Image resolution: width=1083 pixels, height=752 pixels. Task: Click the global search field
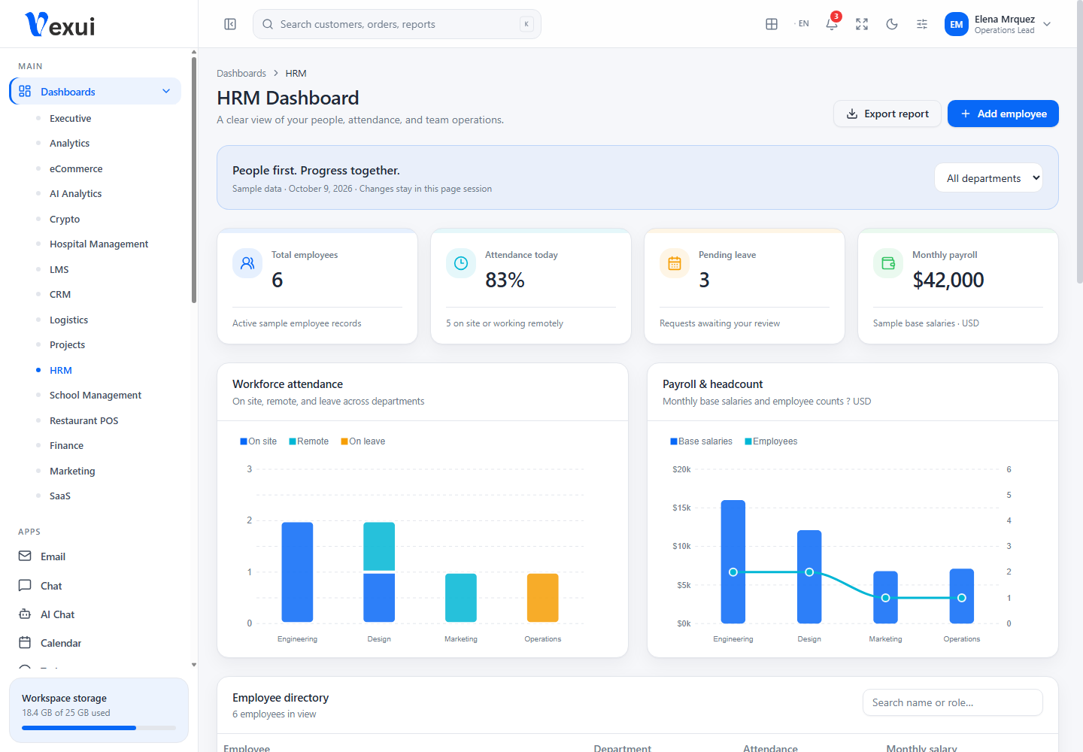pos(397,24)
